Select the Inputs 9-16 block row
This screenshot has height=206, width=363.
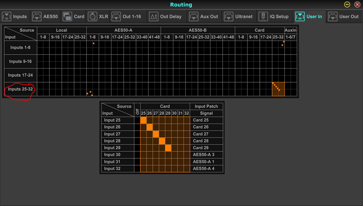pyautogui.click(x=20, y=61)
